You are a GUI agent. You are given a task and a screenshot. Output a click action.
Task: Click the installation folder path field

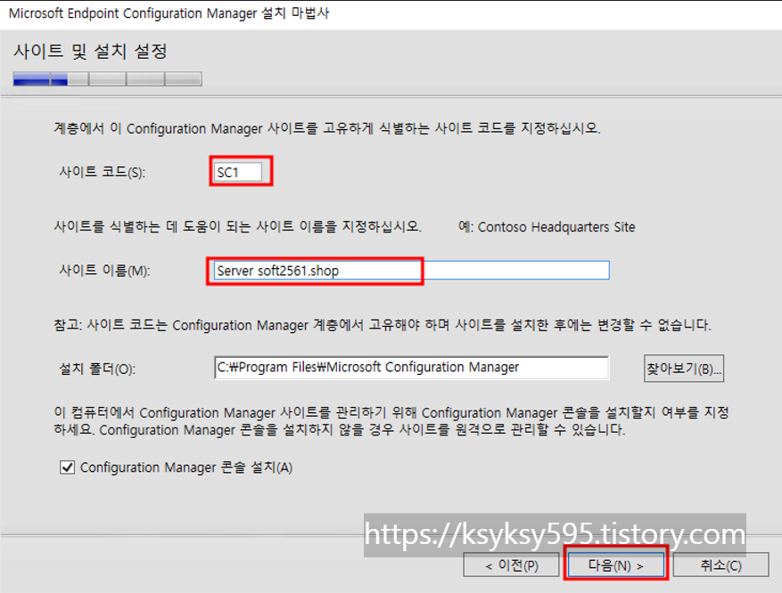[x=411, y=368]
